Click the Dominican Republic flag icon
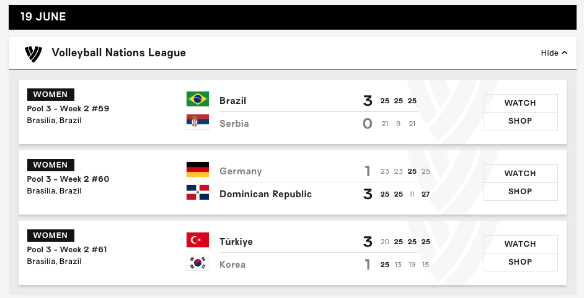584x298 pixels. coord(198,192)
